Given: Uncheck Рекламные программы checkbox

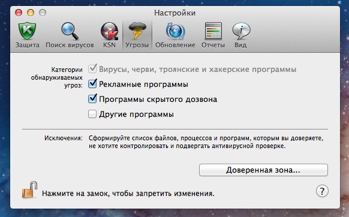Looking at the screenshot, I should click(x=92, y=84).
